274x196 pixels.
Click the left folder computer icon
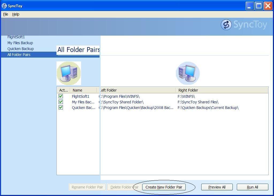69,73
